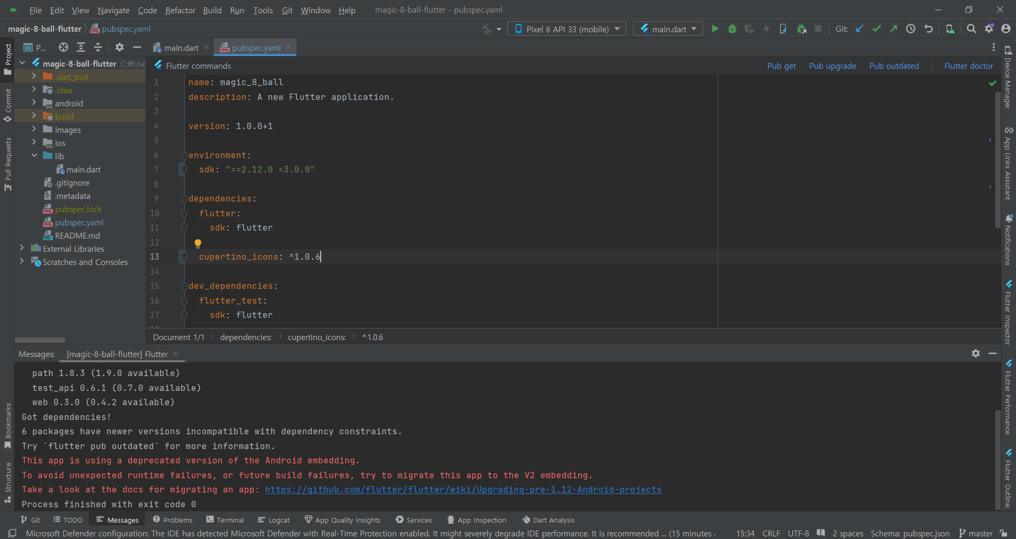
Task: Toggle Flutter Outline panel
Action: 1008,479
